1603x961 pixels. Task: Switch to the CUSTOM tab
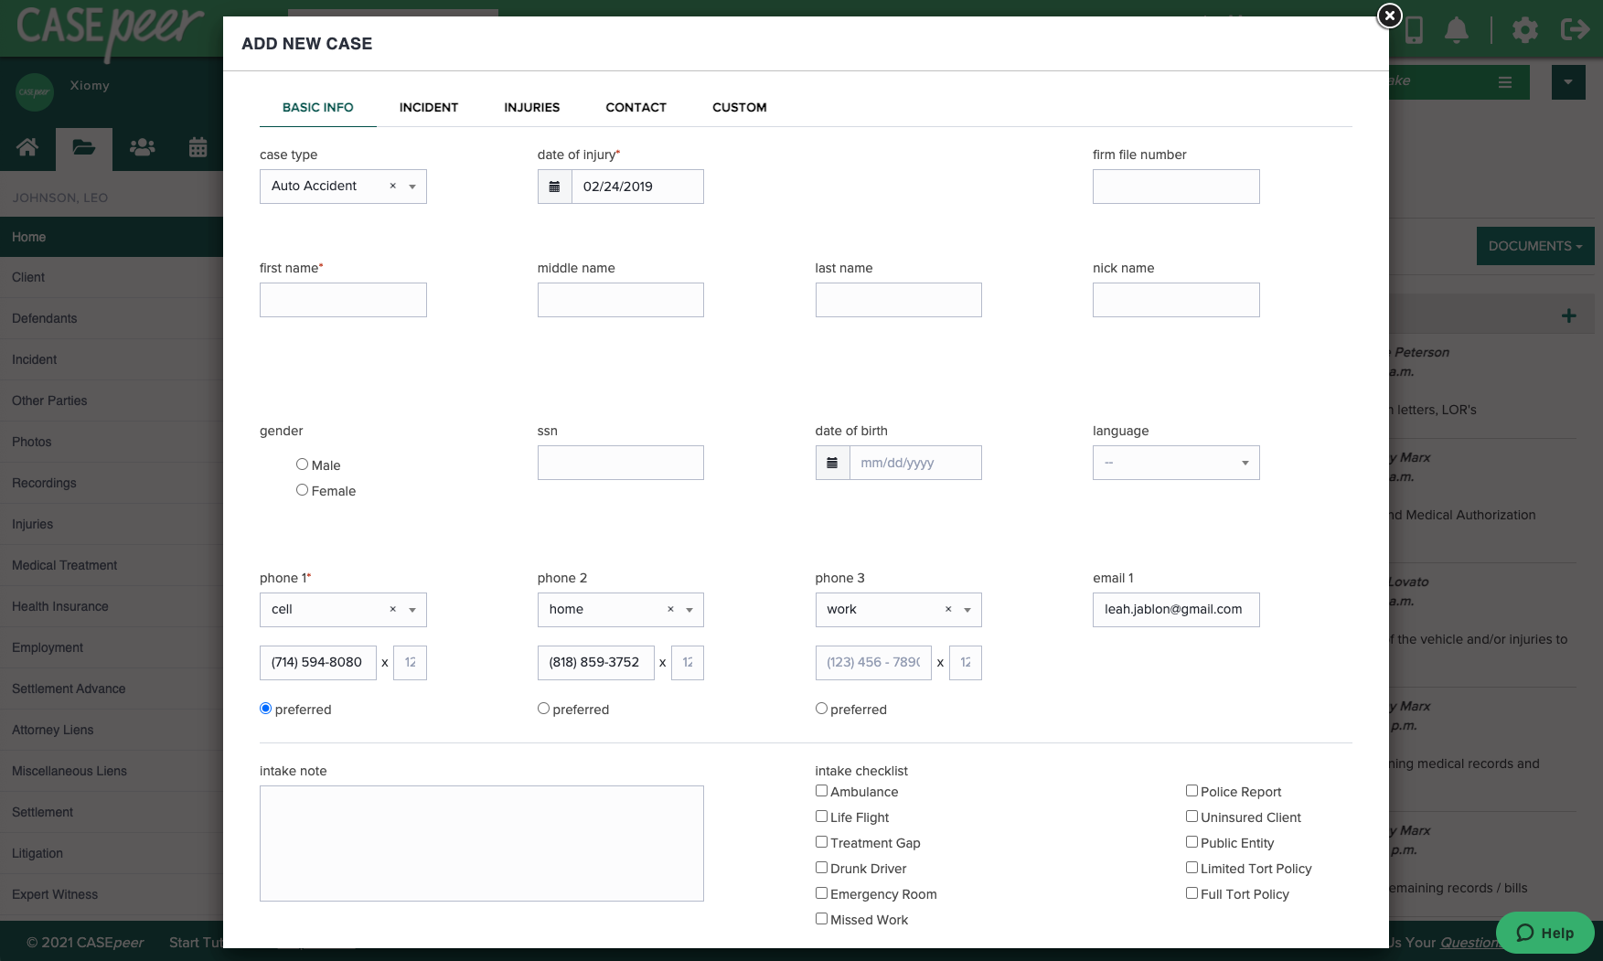(739, 107)
